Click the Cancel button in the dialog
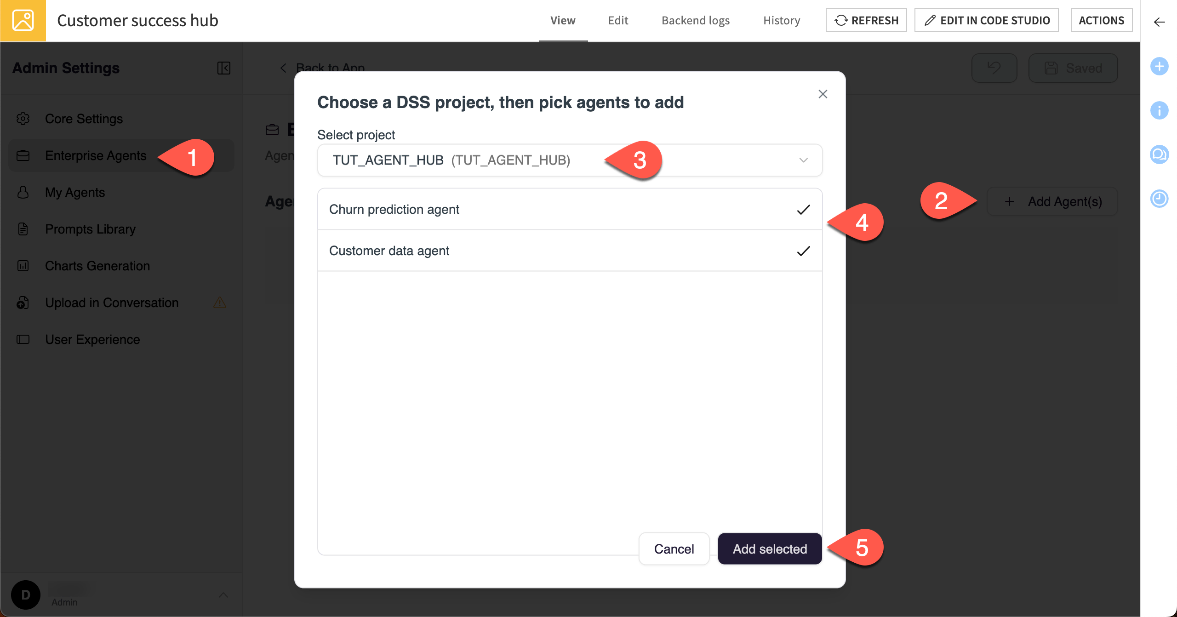This screenshot has height=617, width=1177. 674,548
